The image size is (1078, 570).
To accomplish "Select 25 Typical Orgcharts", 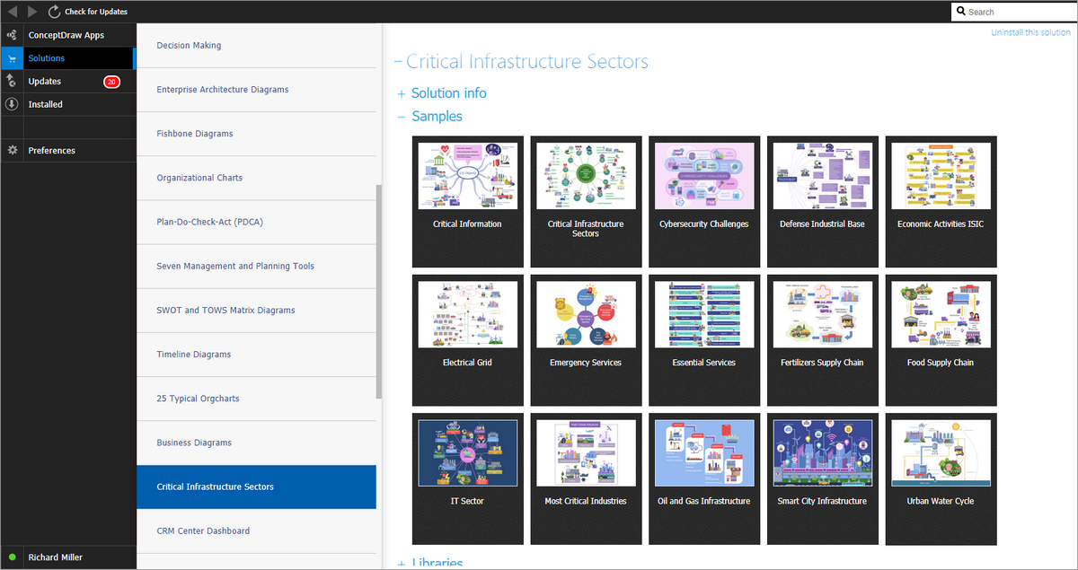I will (256, 399).
